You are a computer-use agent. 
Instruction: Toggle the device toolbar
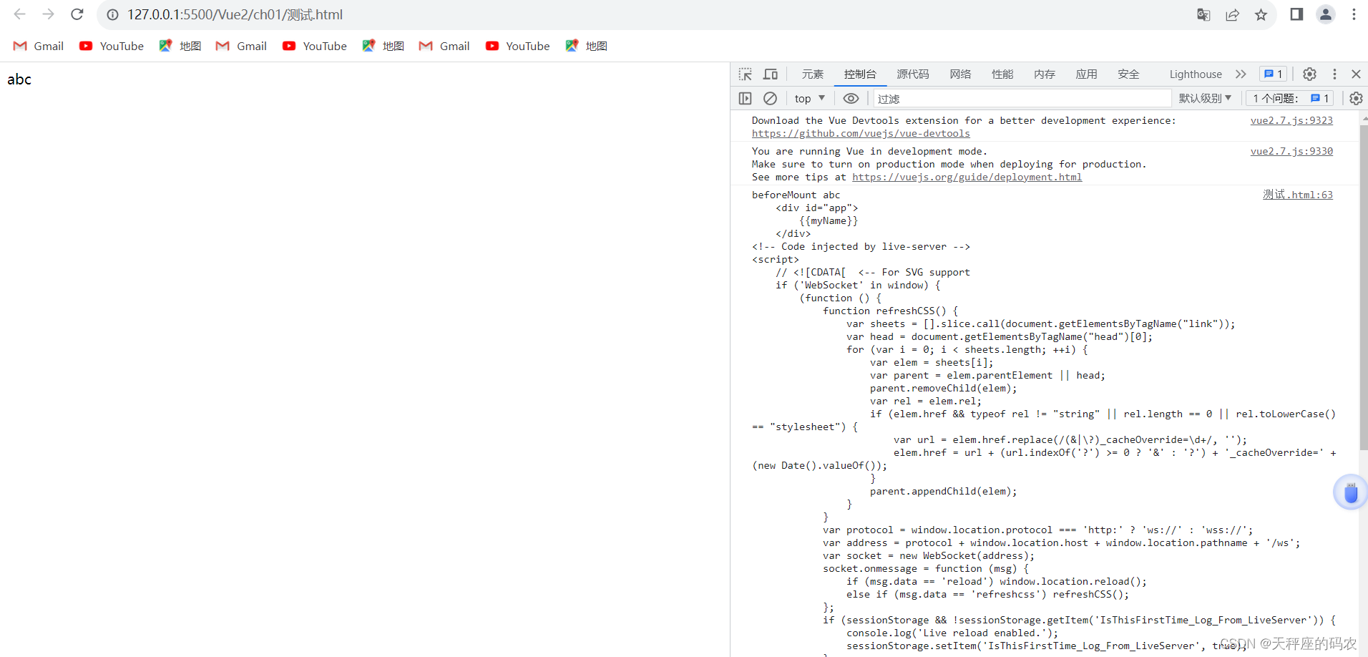click(x=771, y=74)
